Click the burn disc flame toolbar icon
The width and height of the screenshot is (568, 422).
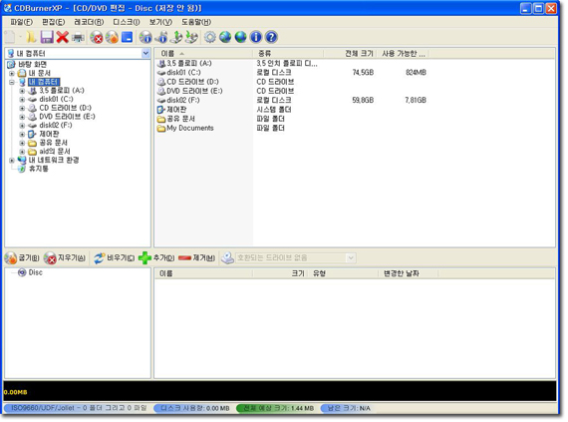[112, 37]
